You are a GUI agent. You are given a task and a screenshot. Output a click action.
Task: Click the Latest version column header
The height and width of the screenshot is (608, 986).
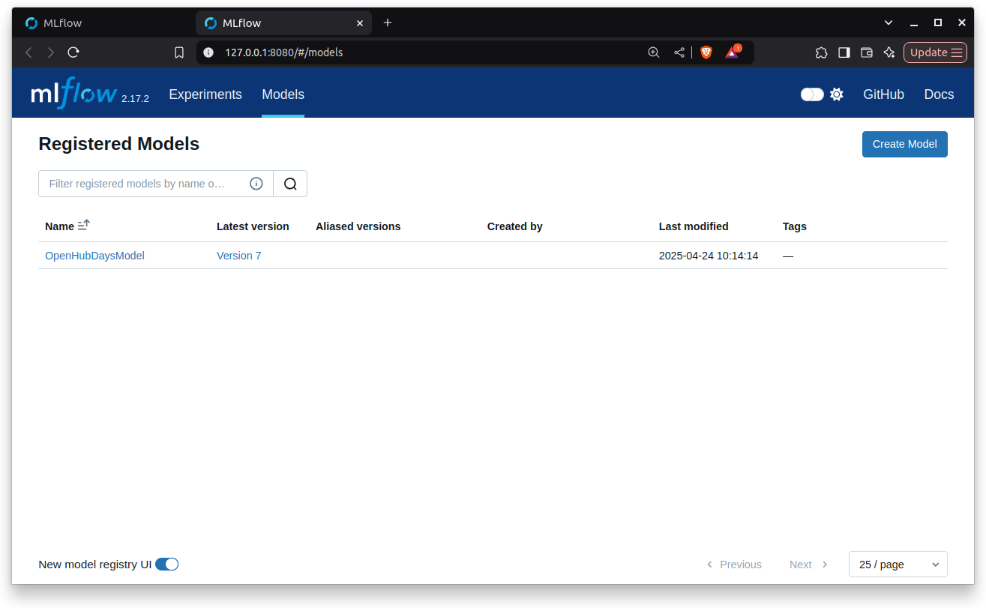tap(253, 226)
